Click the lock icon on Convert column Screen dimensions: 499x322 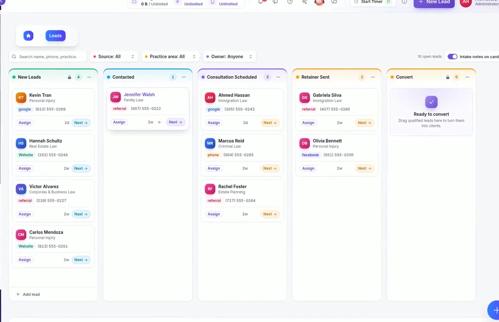click(x=447, y=77)
